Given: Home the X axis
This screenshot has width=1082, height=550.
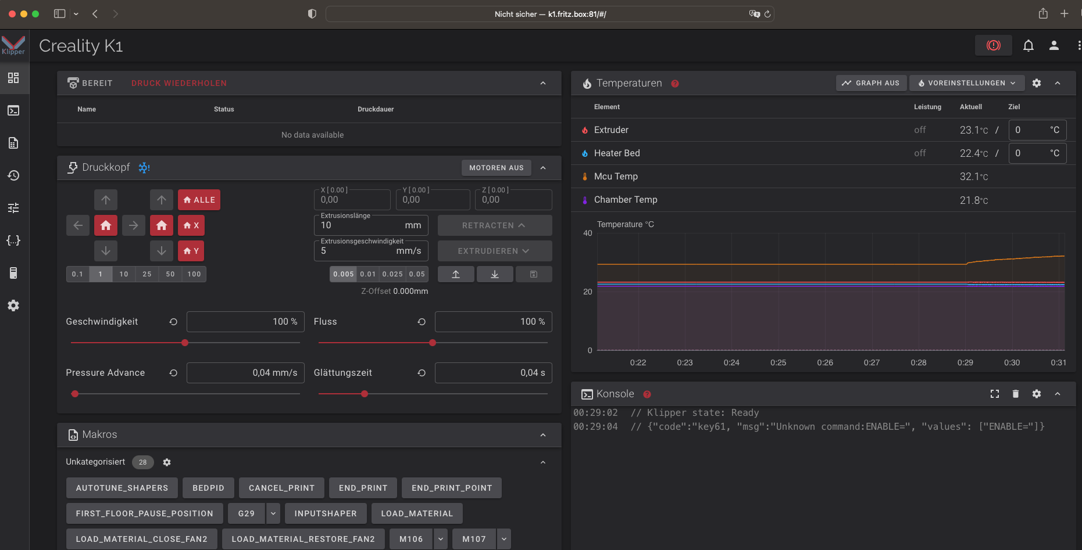Looking at the screenshot, I should pos(191,225).
